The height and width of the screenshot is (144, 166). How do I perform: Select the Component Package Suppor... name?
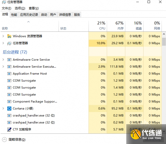tap(35, 101)
